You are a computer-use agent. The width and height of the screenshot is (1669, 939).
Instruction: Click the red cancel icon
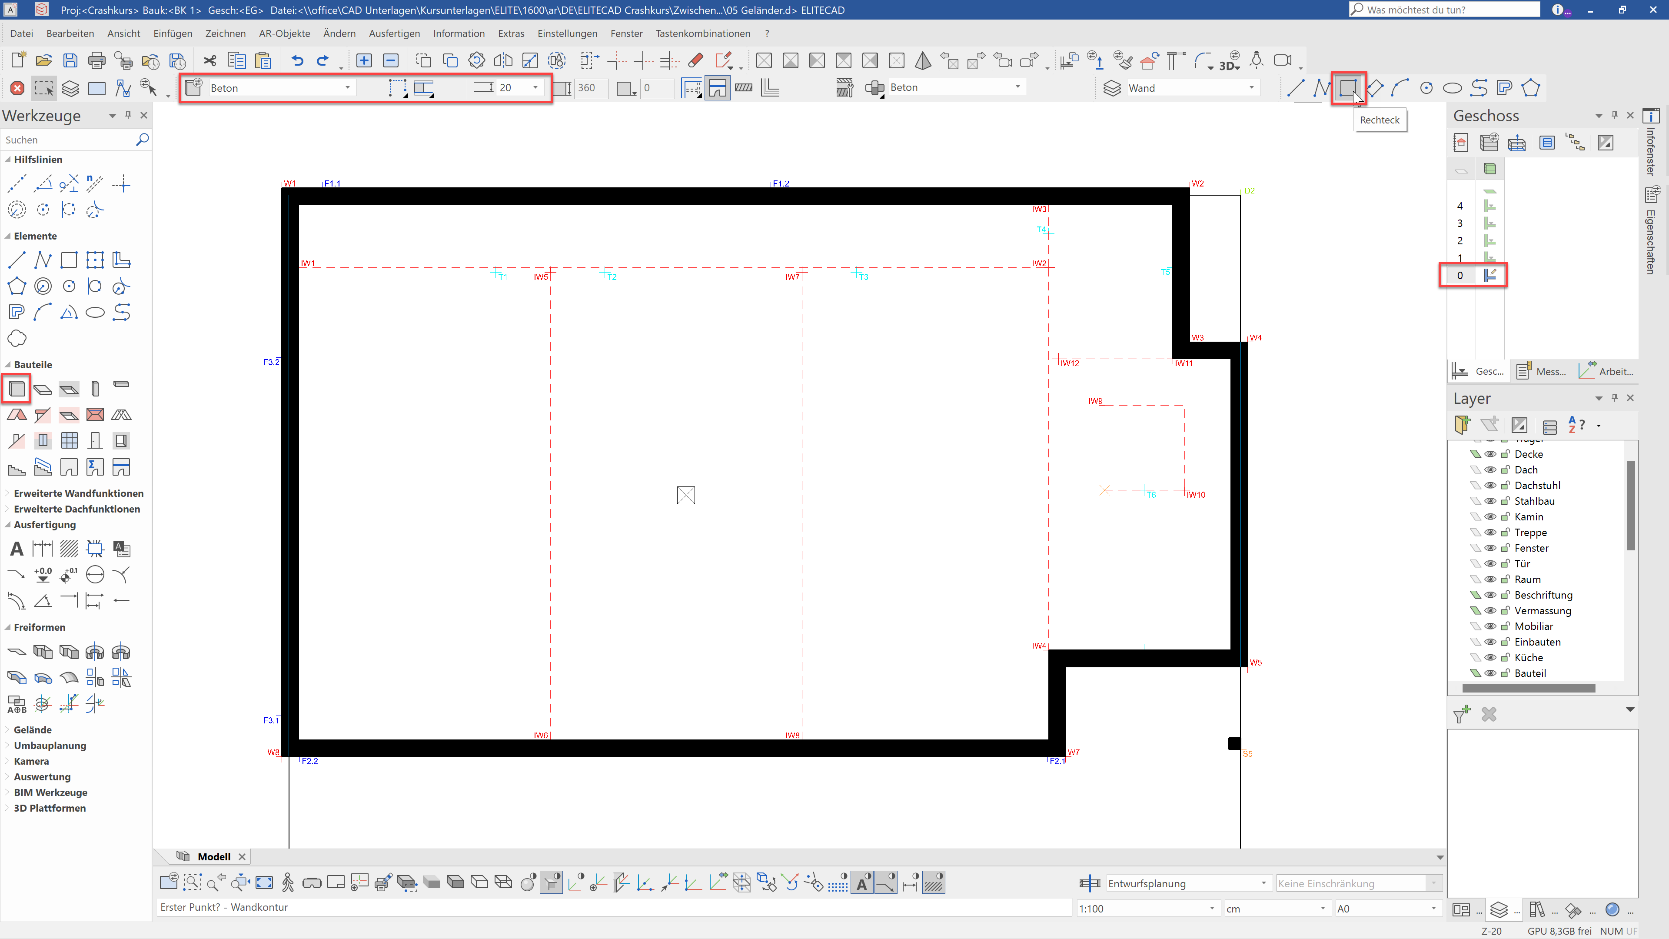pos(17,88)
